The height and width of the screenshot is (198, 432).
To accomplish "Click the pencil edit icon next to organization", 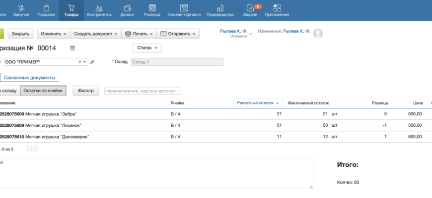I will pyautogui.click(x=92, y=62).
